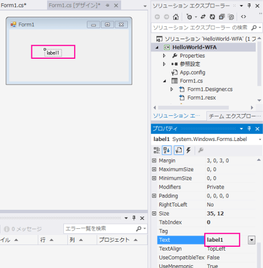The image size is (263, 268).
Task: Click the Sync with Active Document icon
Action: point(203,17)
